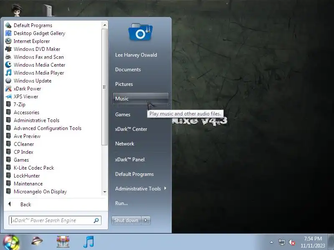Expand Games folder in programs list

pyautogui.click(x=17, y=160)
